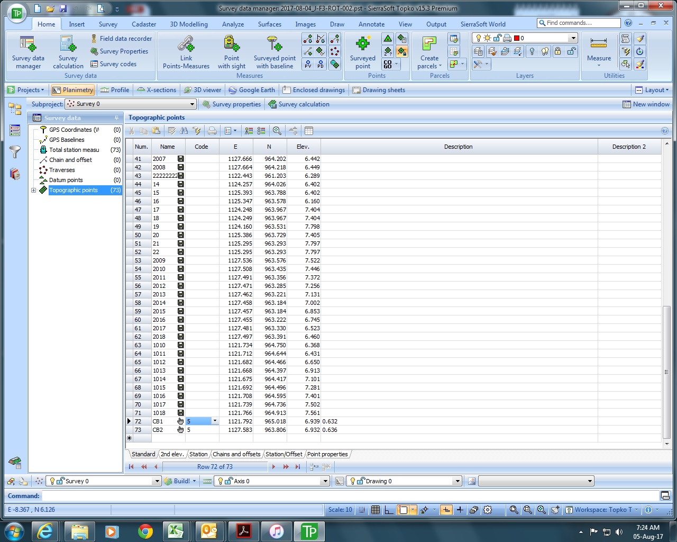Select the Survey calculation icon
Image resolution: width=677 pixels, height=542 pixels.
(68, 50)
